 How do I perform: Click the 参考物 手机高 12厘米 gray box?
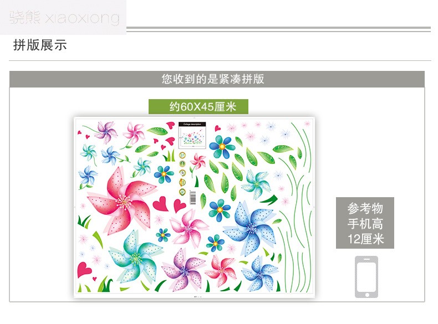point(365,223)
